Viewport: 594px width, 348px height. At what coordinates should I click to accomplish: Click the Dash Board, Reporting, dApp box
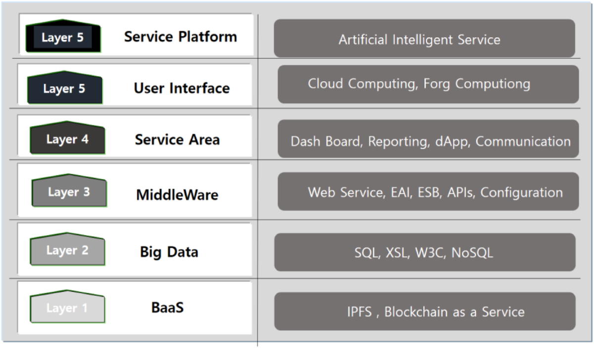(x=428, y=140)
